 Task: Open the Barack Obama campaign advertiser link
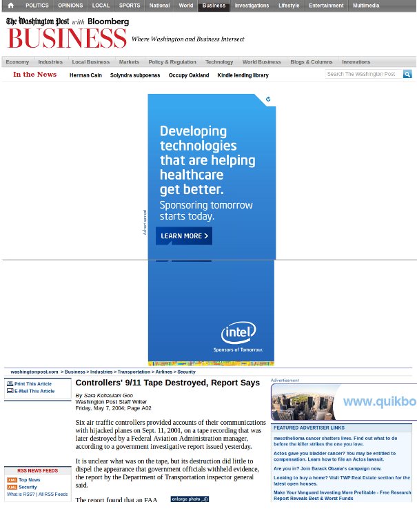point(327,468)
